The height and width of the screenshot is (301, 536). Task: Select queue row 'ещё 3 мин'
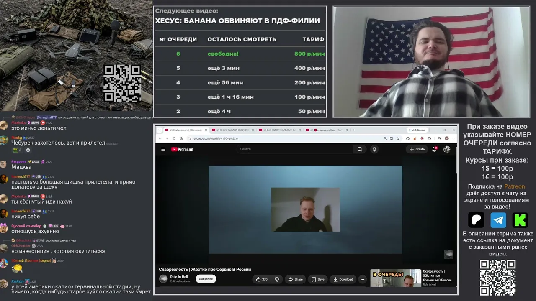[240, 68]
